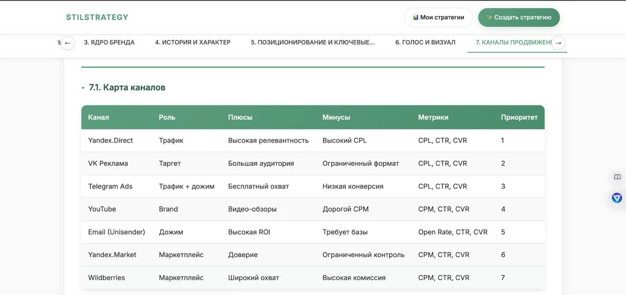The height and width of the screenshot is (295, 626).
Task: Switch to 4. ИСТОРИЯ И ХАРАКТЕР tab
Action: (x=193, y=42)
